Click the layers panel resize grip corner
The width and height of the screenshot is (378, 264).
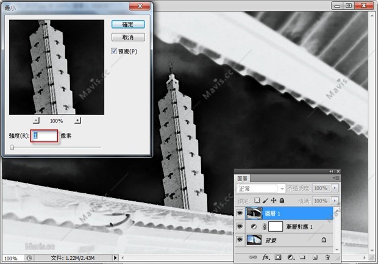(337, 260)
